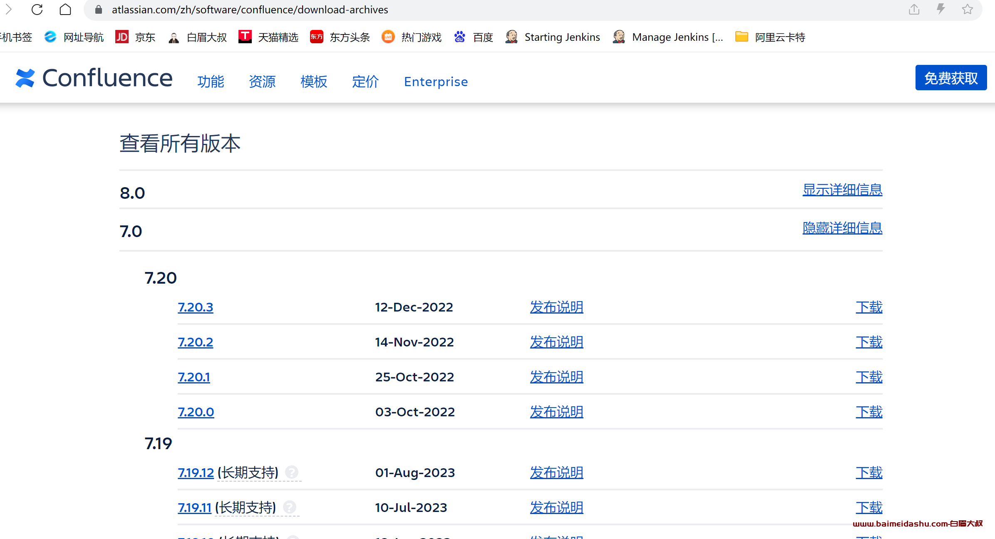
Task: Open the 热门游戏 bookmark
Action: [x=412, y=37]
